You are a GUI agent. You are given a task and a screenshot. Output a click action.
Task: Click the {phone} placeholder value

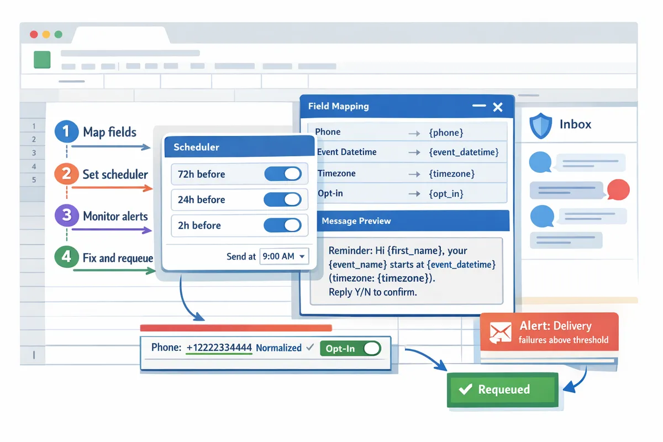(446, 133)
